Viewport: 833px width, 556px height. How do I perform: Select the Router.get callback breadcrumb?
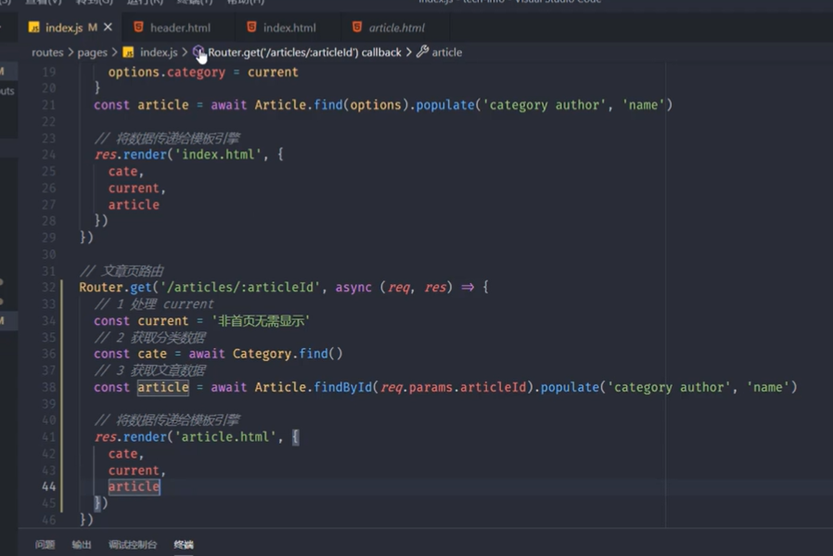coord(304,53)
